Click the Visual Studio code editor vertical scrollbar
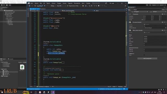 [126, 49]
